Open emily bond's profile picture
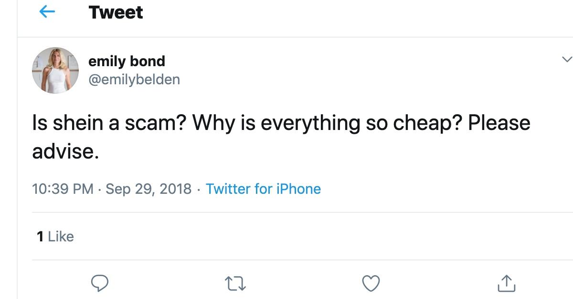Viewport: 573px width, 299px height. [55, 70]
